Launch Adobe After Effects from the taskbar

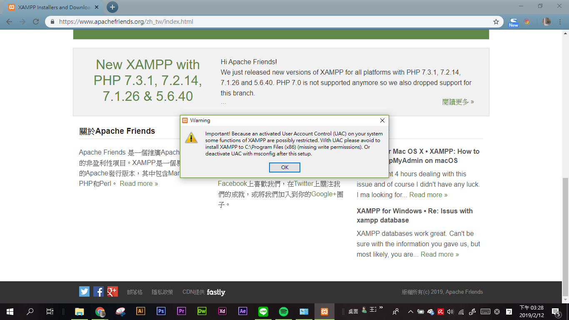(x=243, y=311)
